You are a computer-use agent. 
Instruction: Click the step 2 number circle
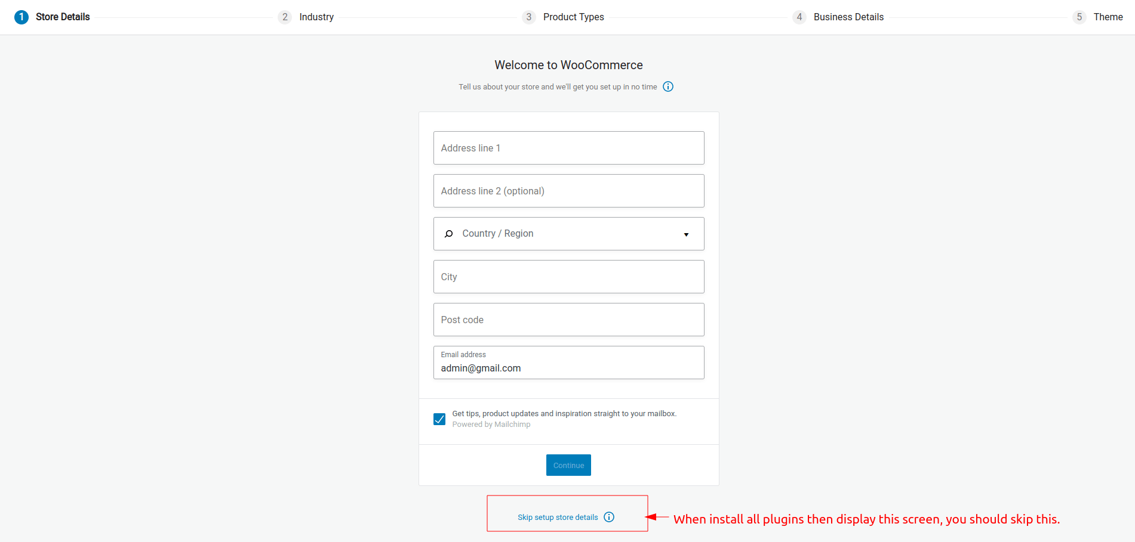coord(285,17)
